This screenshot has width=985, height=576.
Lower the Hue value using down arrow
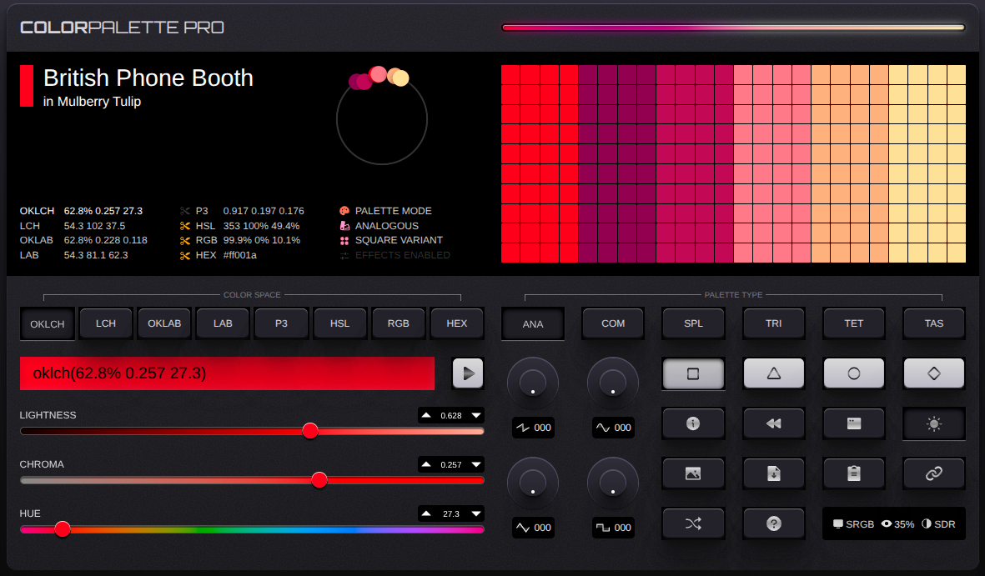pos(476,513)
